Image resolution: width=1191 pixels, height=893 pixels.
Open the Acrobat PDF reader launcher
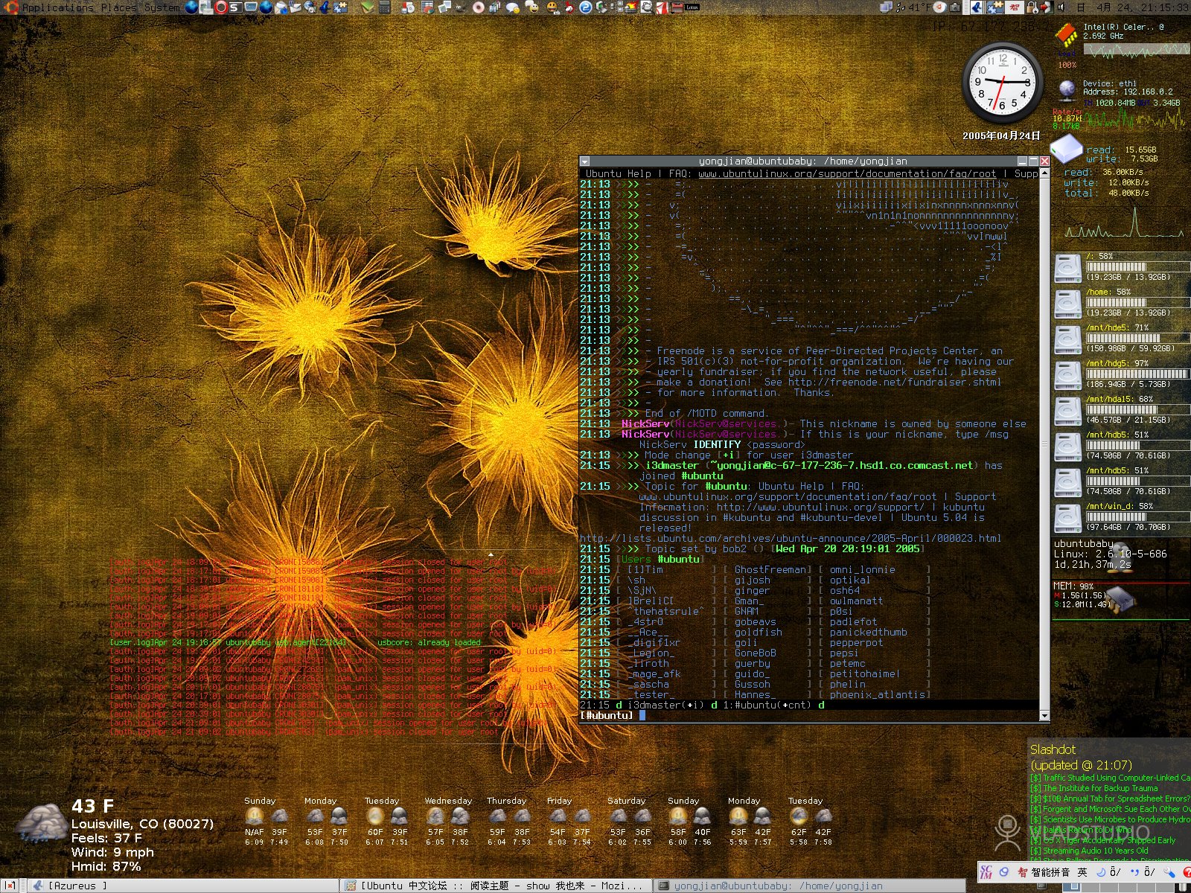coord(662,7)
